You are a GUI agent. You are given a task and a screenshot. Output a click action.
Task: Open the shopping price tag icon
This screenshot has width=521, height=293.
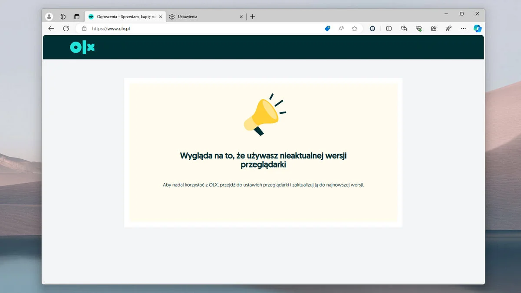pos(328,29)
